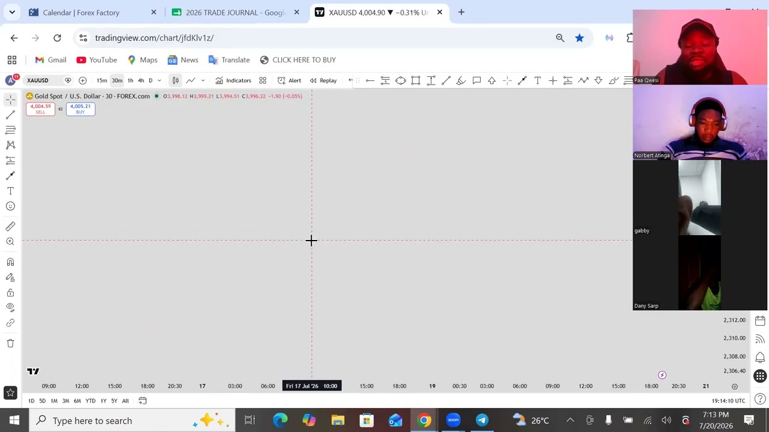The image size is (769, 432).
Task: Click the favorites star button at sidebar bottom
Action: pyautogui.click(x=10, y=393)
